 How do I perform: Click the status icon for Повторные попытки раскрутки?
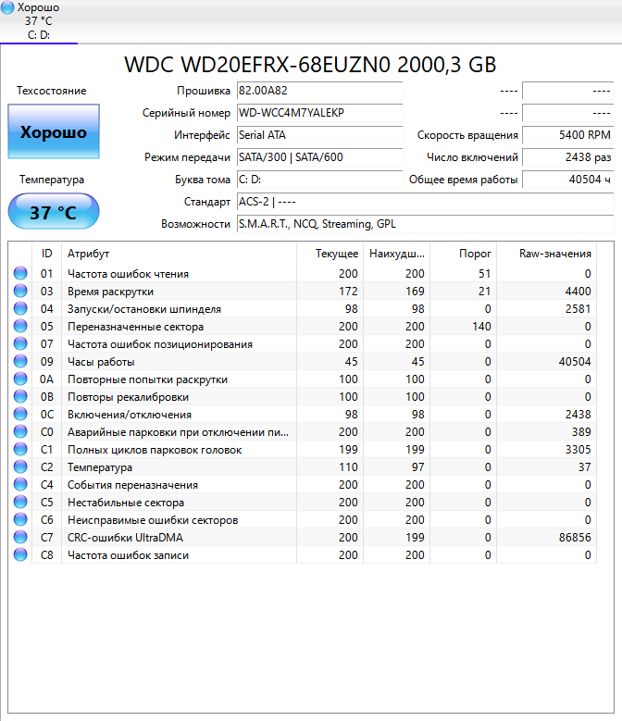click(20, 379)
